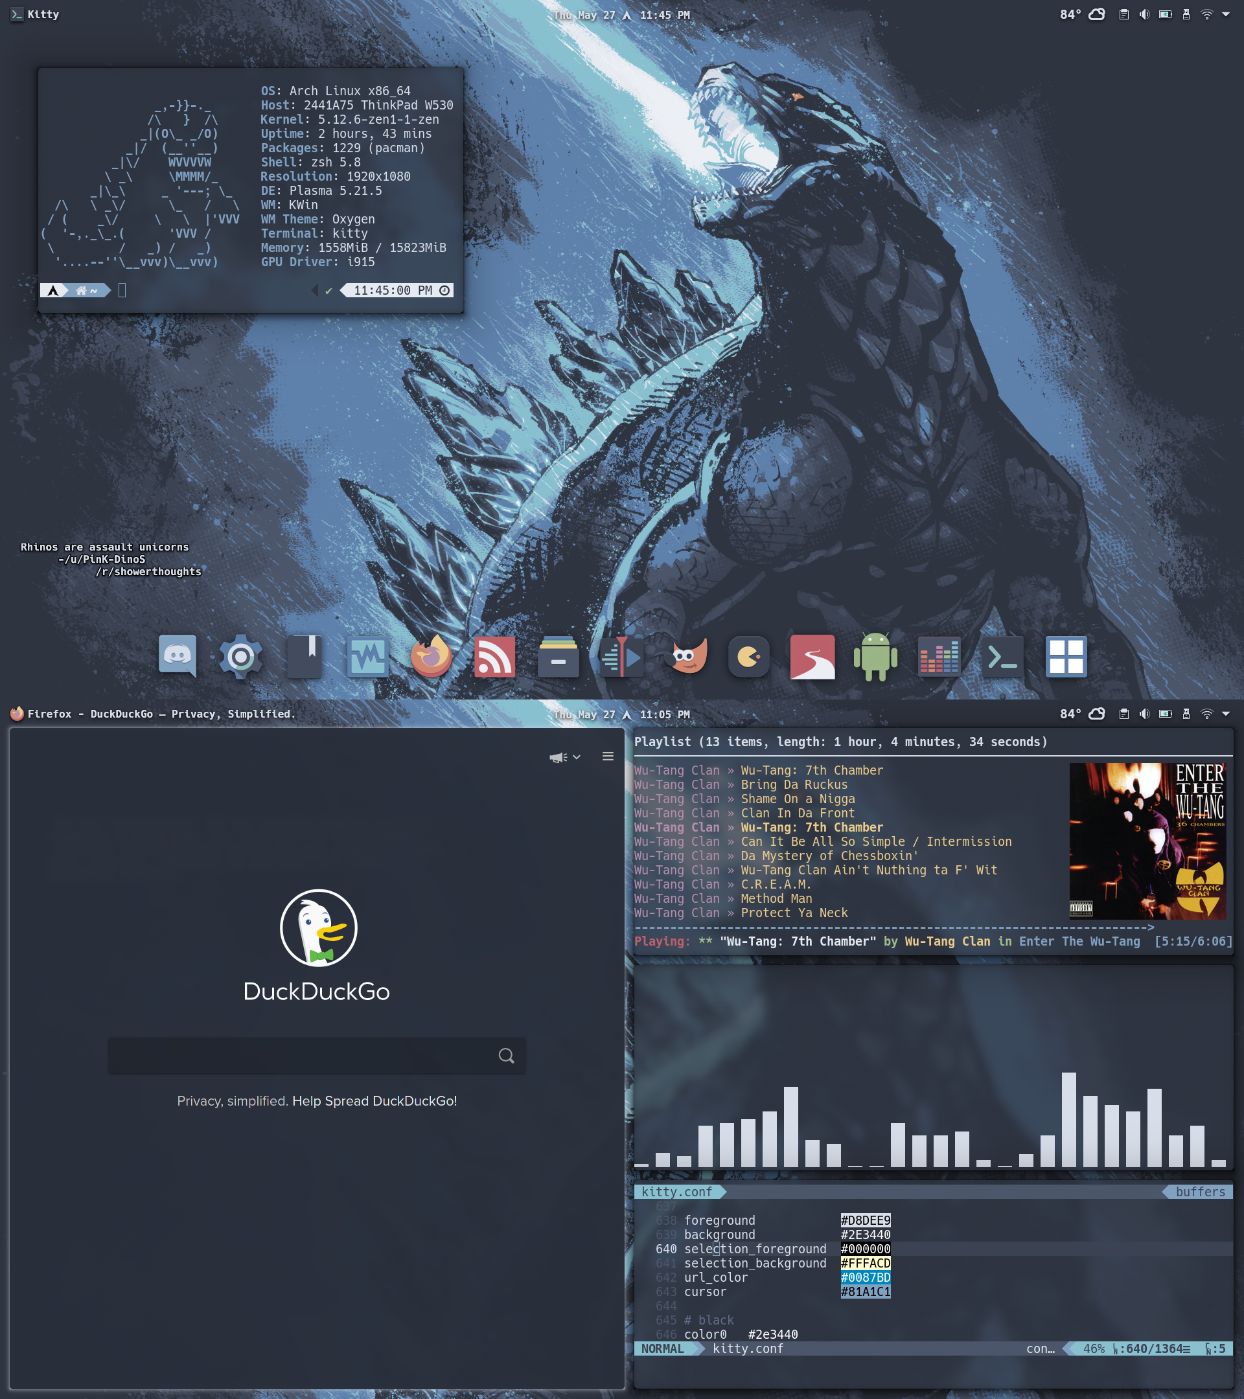Click the buffers label in vim tabline

click(x=1200, y=1192)
